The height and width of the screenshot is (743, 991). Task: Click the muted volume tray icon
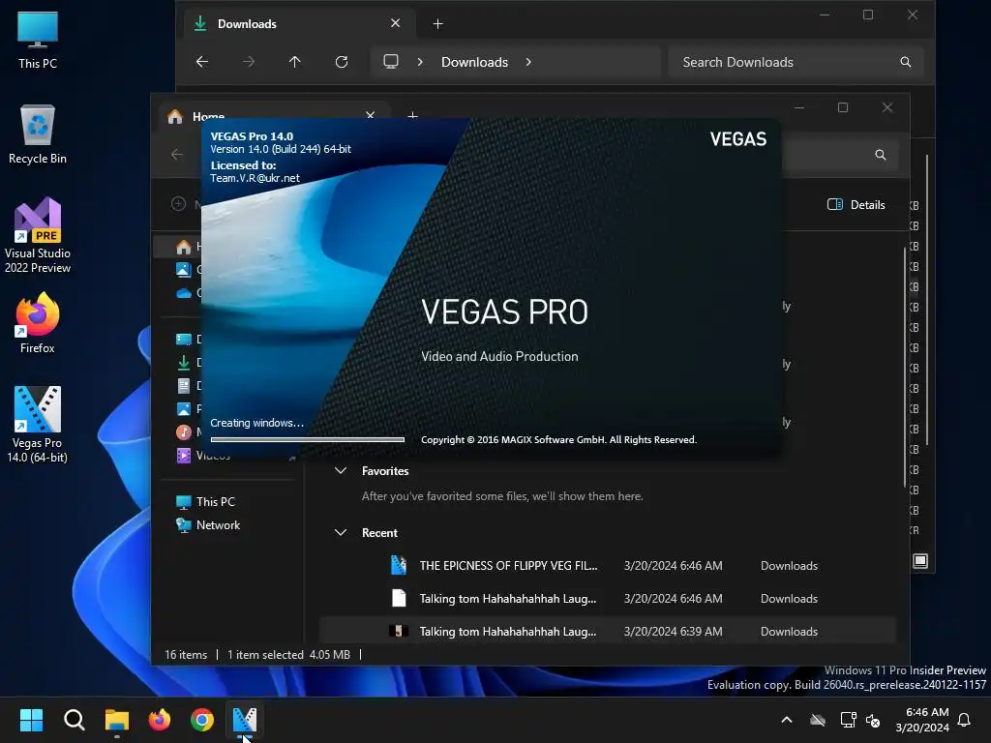[874, 720]
